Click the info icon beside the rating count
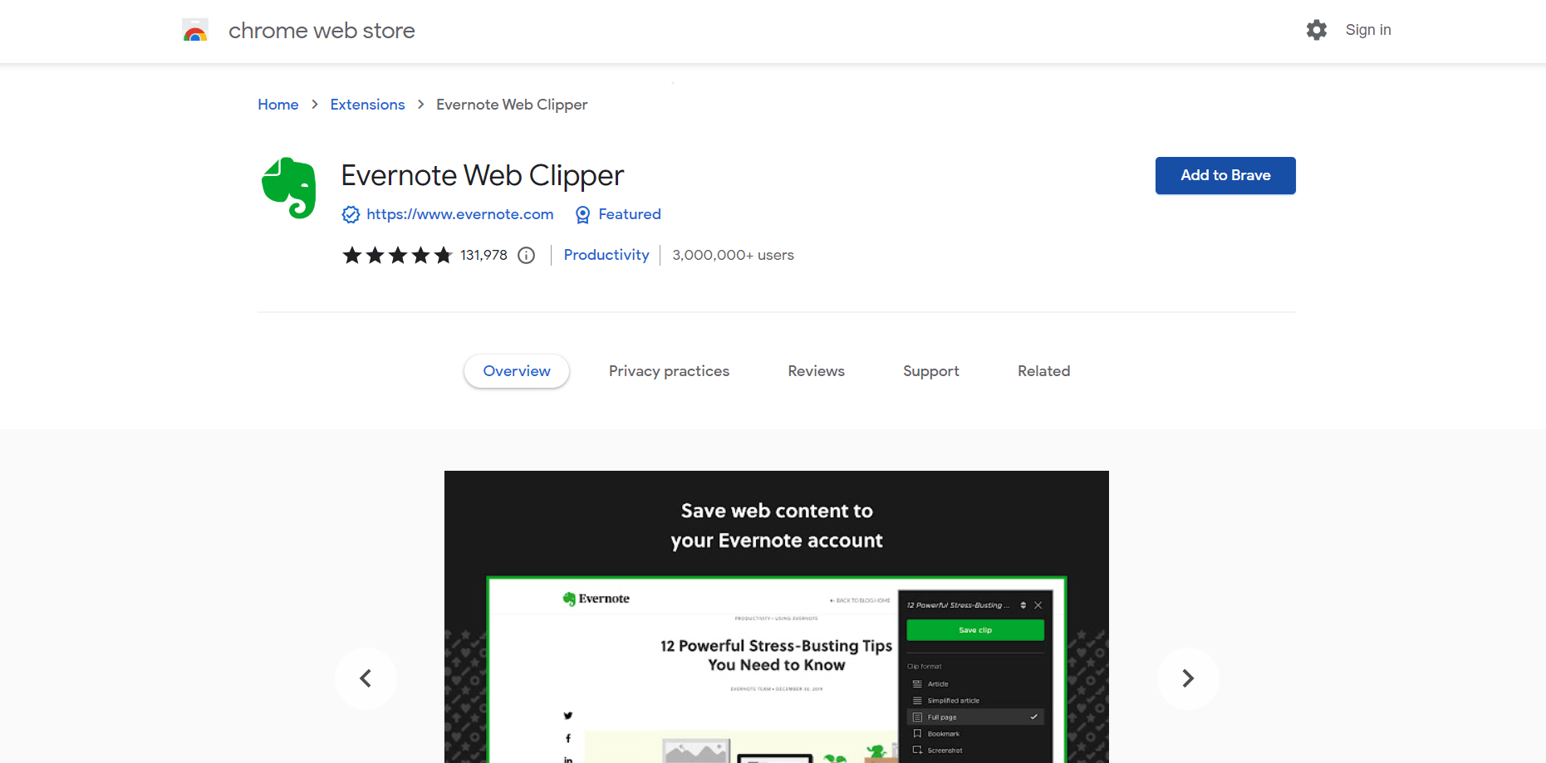The image size is (1546, 763). pyautogui.click(x=526, y=255)
